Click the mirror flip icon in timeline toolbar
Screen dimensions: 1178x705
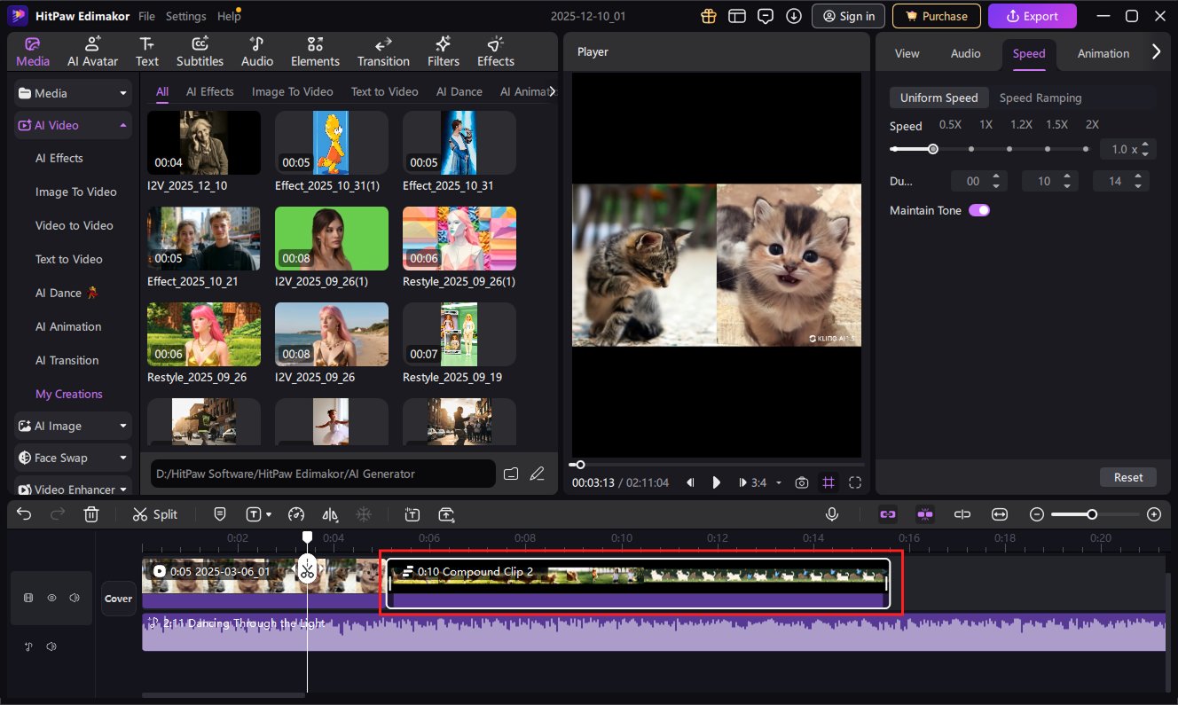[330, 514]
